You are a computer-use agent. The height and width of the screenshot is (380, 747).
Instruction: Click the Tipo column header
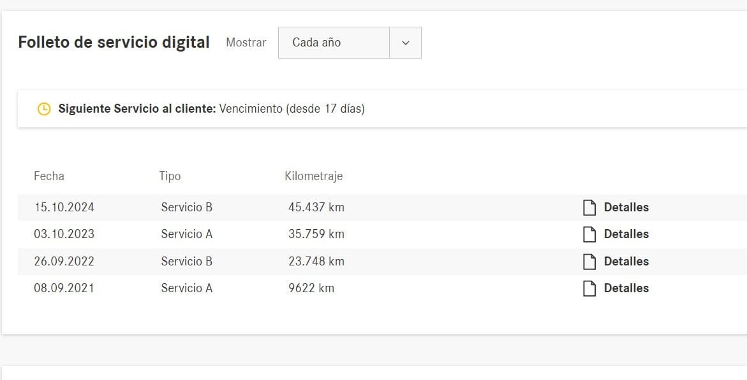click(170, 176)
